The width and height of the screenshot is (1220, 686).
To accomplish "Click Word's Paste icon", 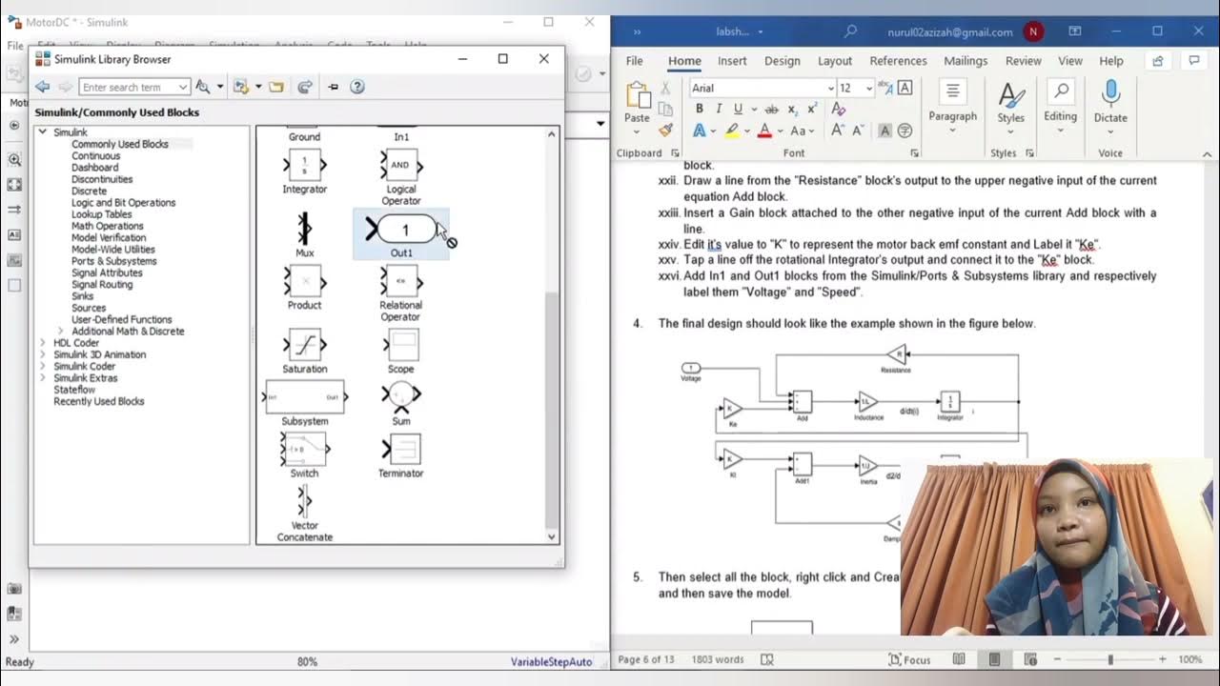I will 637,95.
